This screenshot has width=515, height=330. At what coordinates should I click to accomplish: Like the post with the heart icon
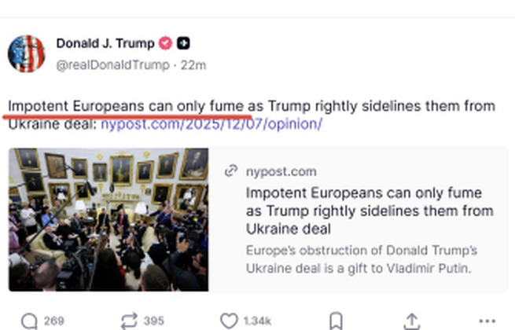click(x=229, y=321)
